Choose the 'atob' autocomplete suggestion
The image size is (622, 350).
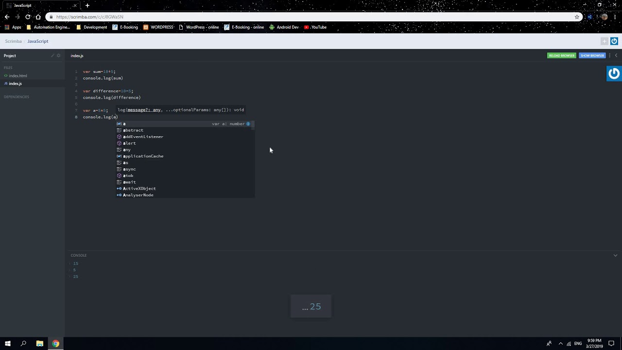(185, 175)
